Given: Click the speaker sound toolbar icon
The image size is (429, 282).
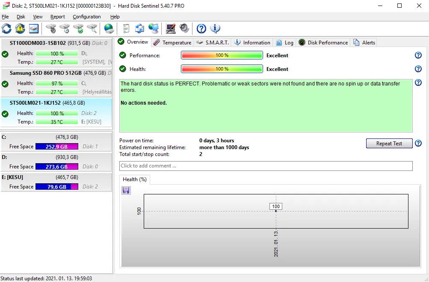Looking at the screenshot, I should coord(184,29).
